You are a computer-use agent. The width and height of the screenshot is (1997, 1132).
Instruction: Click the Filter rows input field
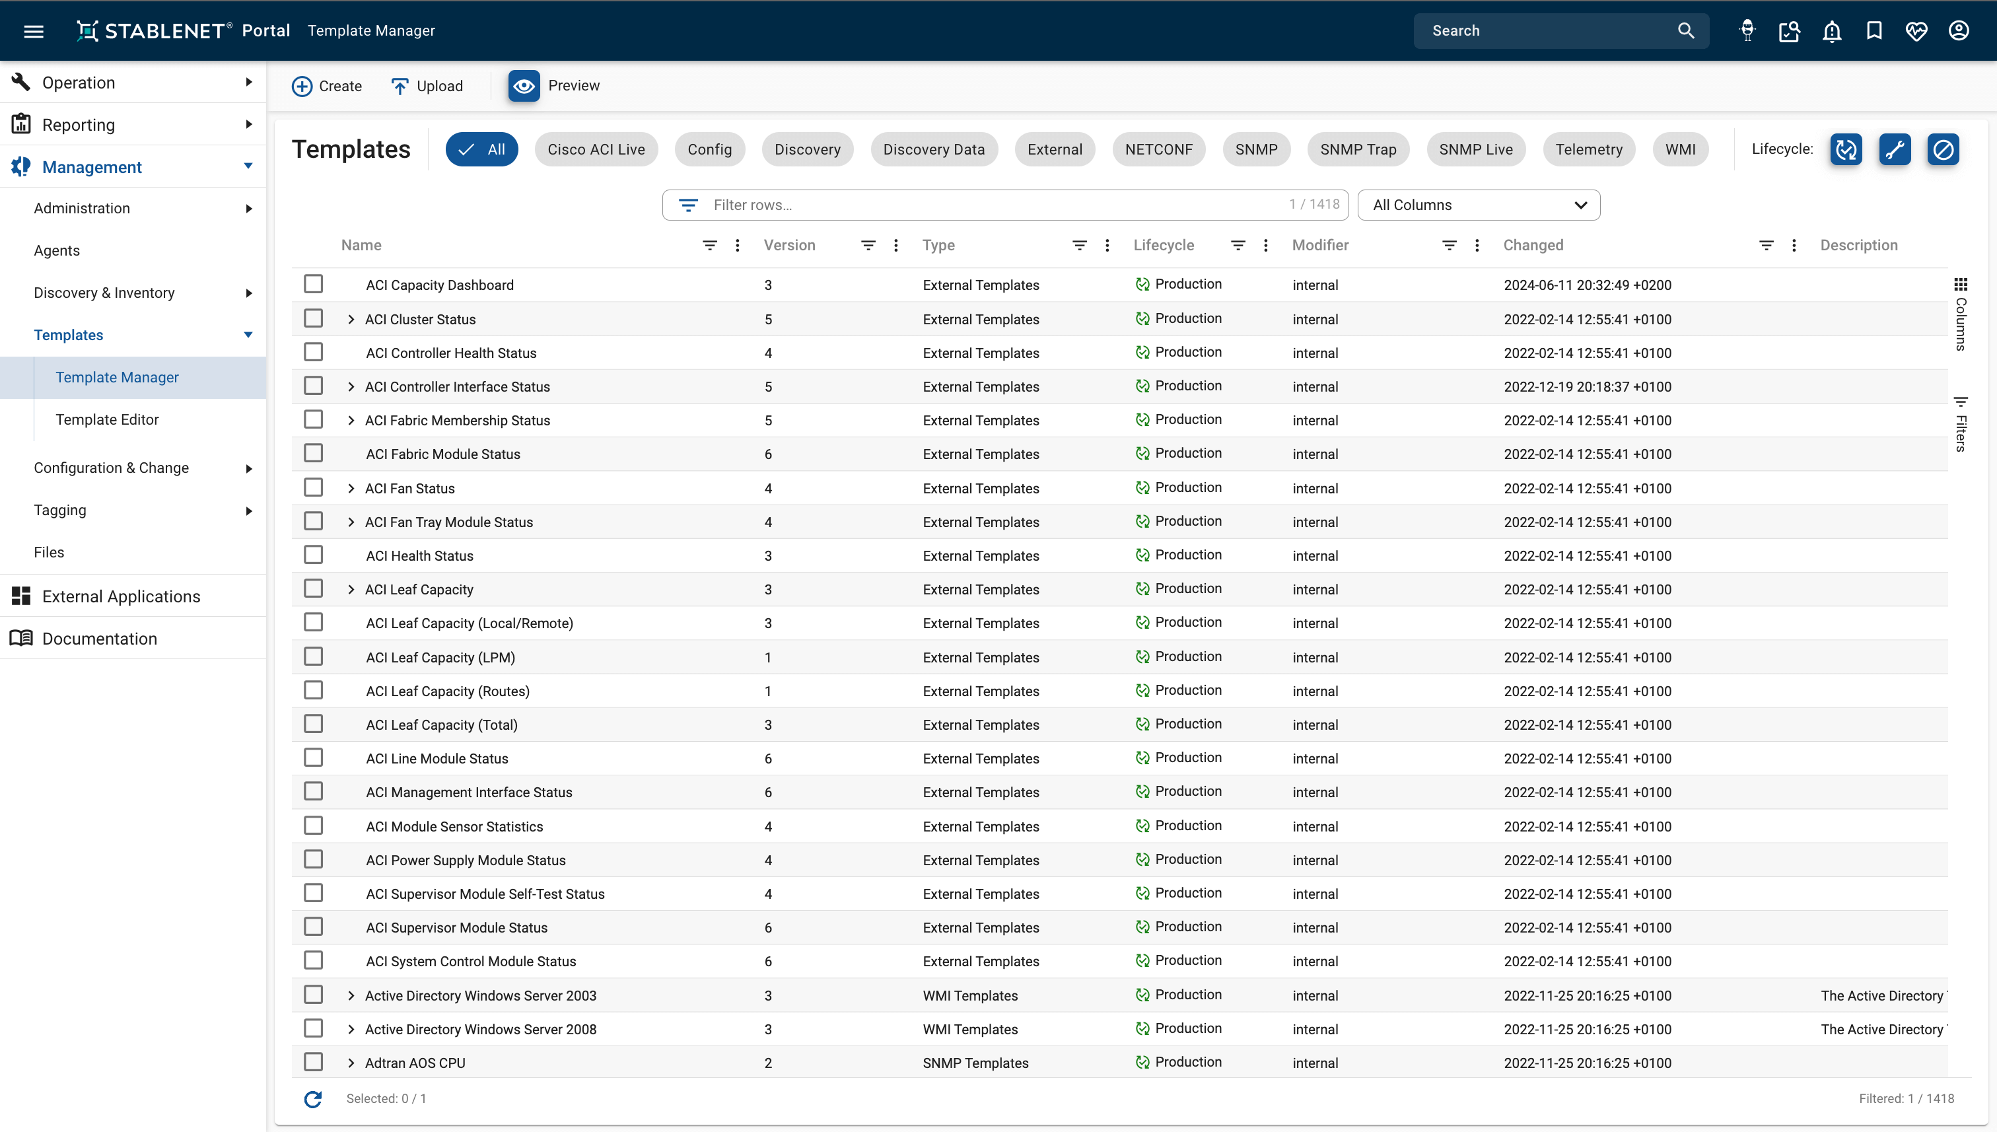click(x=1005, y=205)
